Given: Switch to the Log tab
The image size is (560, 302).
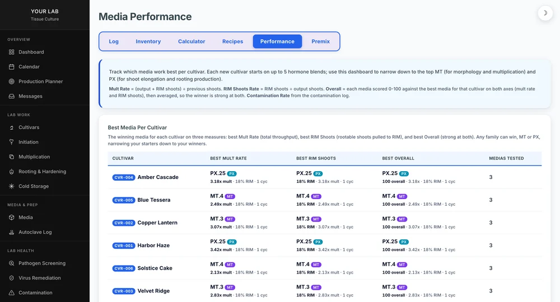Looking at the screenshot, I should tap(114, 41).
